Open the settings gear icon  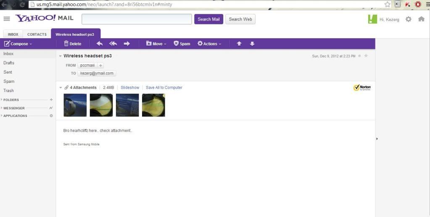coord(408,19)
